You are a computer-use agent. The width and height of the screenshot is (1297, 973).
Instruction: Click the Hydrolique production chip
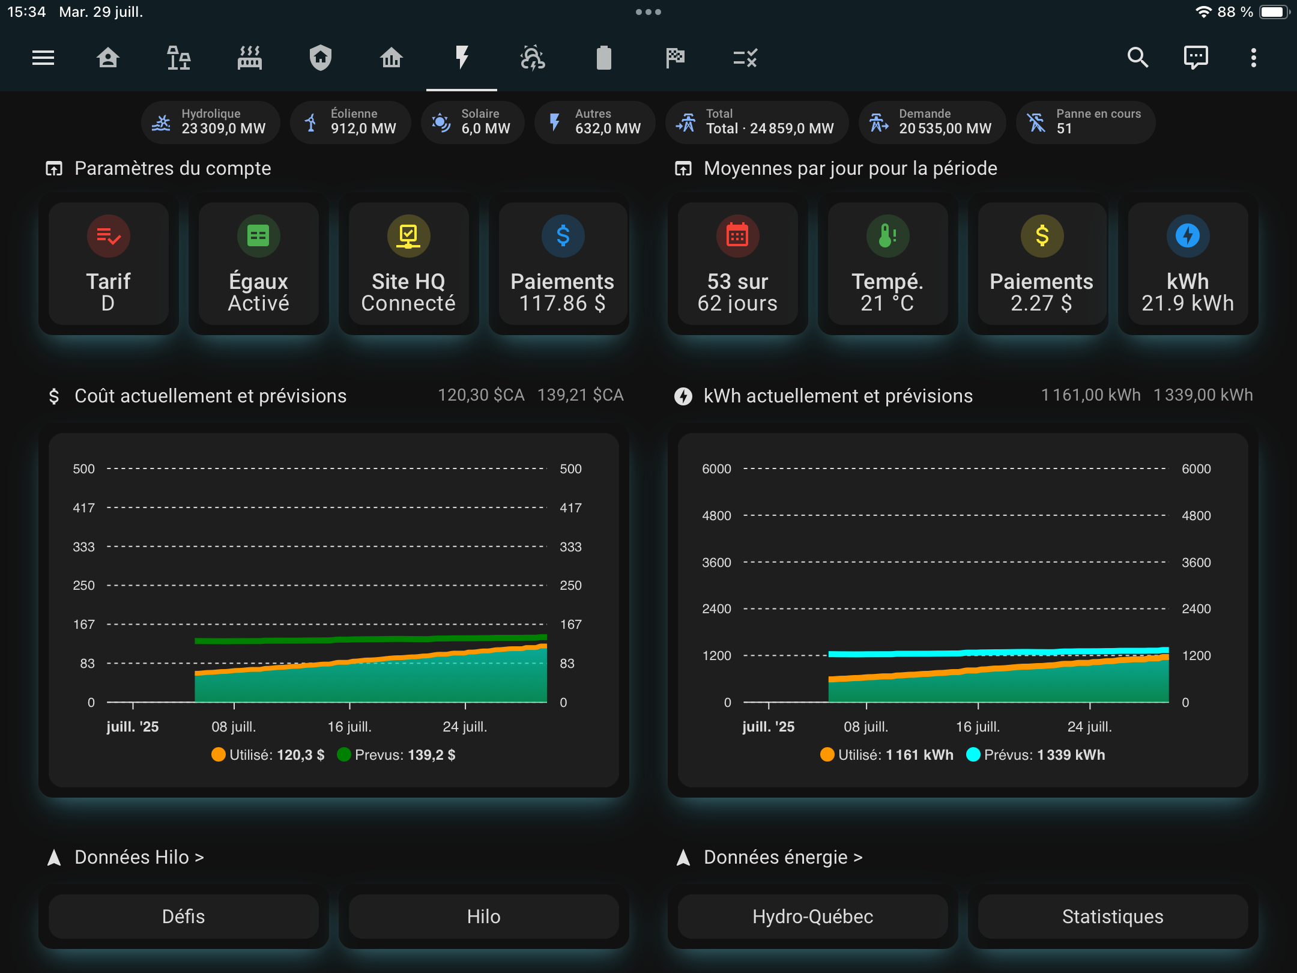click(210, 122)
